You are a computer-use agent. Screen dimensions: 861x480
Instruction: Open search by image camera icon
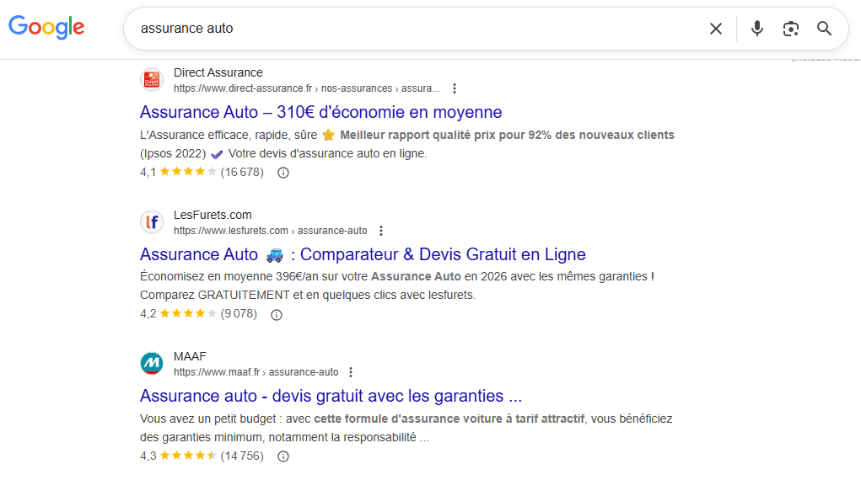(x=790, y=29)
